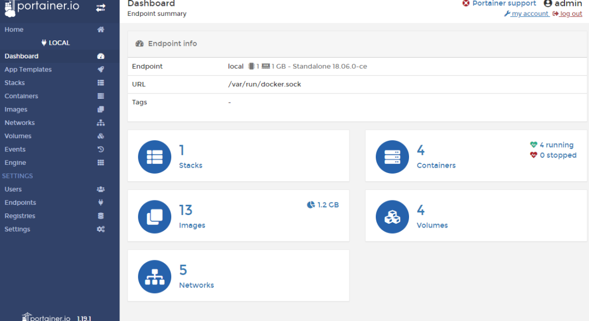The height and width of the screenshot is (321, 589).
Task: Click the Stacks list icon in sidebar
Action: 101,82
